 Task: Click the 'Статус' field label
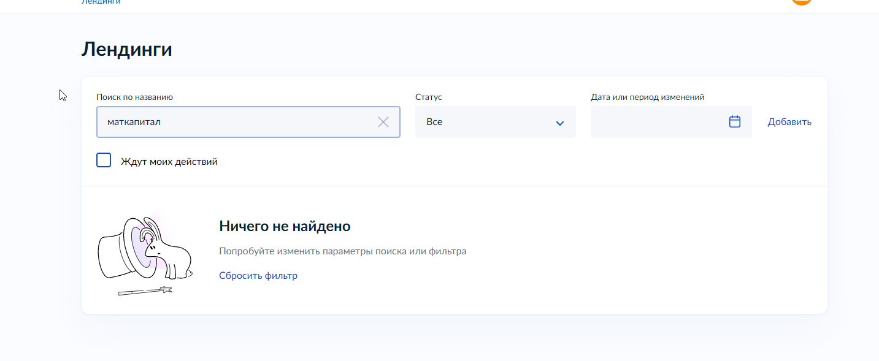pos(429,97)
